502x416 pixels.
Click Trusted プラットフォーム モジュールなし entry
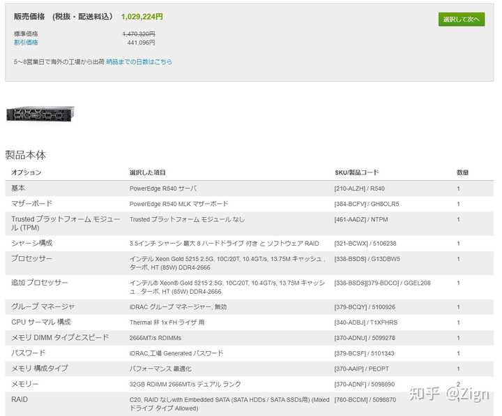[187, 220]
